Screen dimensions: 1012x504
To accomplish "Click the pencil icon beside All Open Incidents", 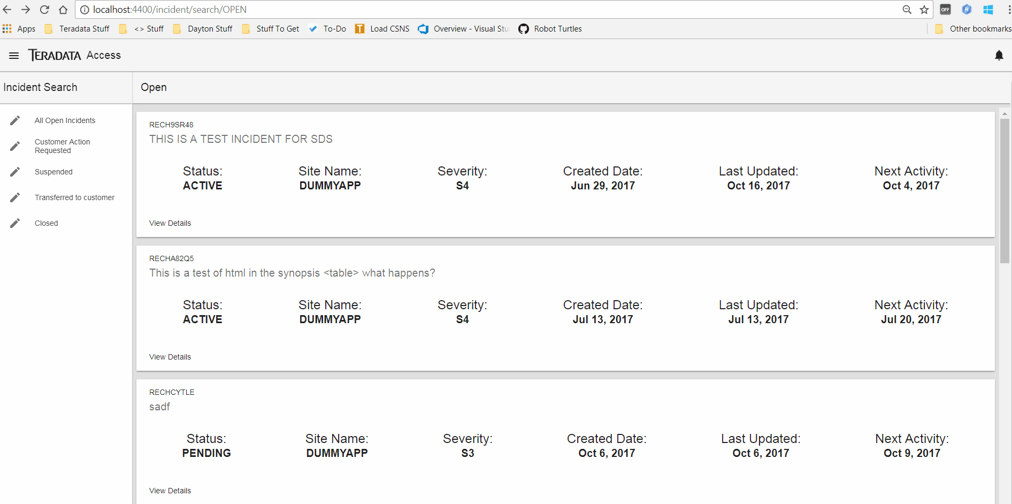I will [15, 120].
